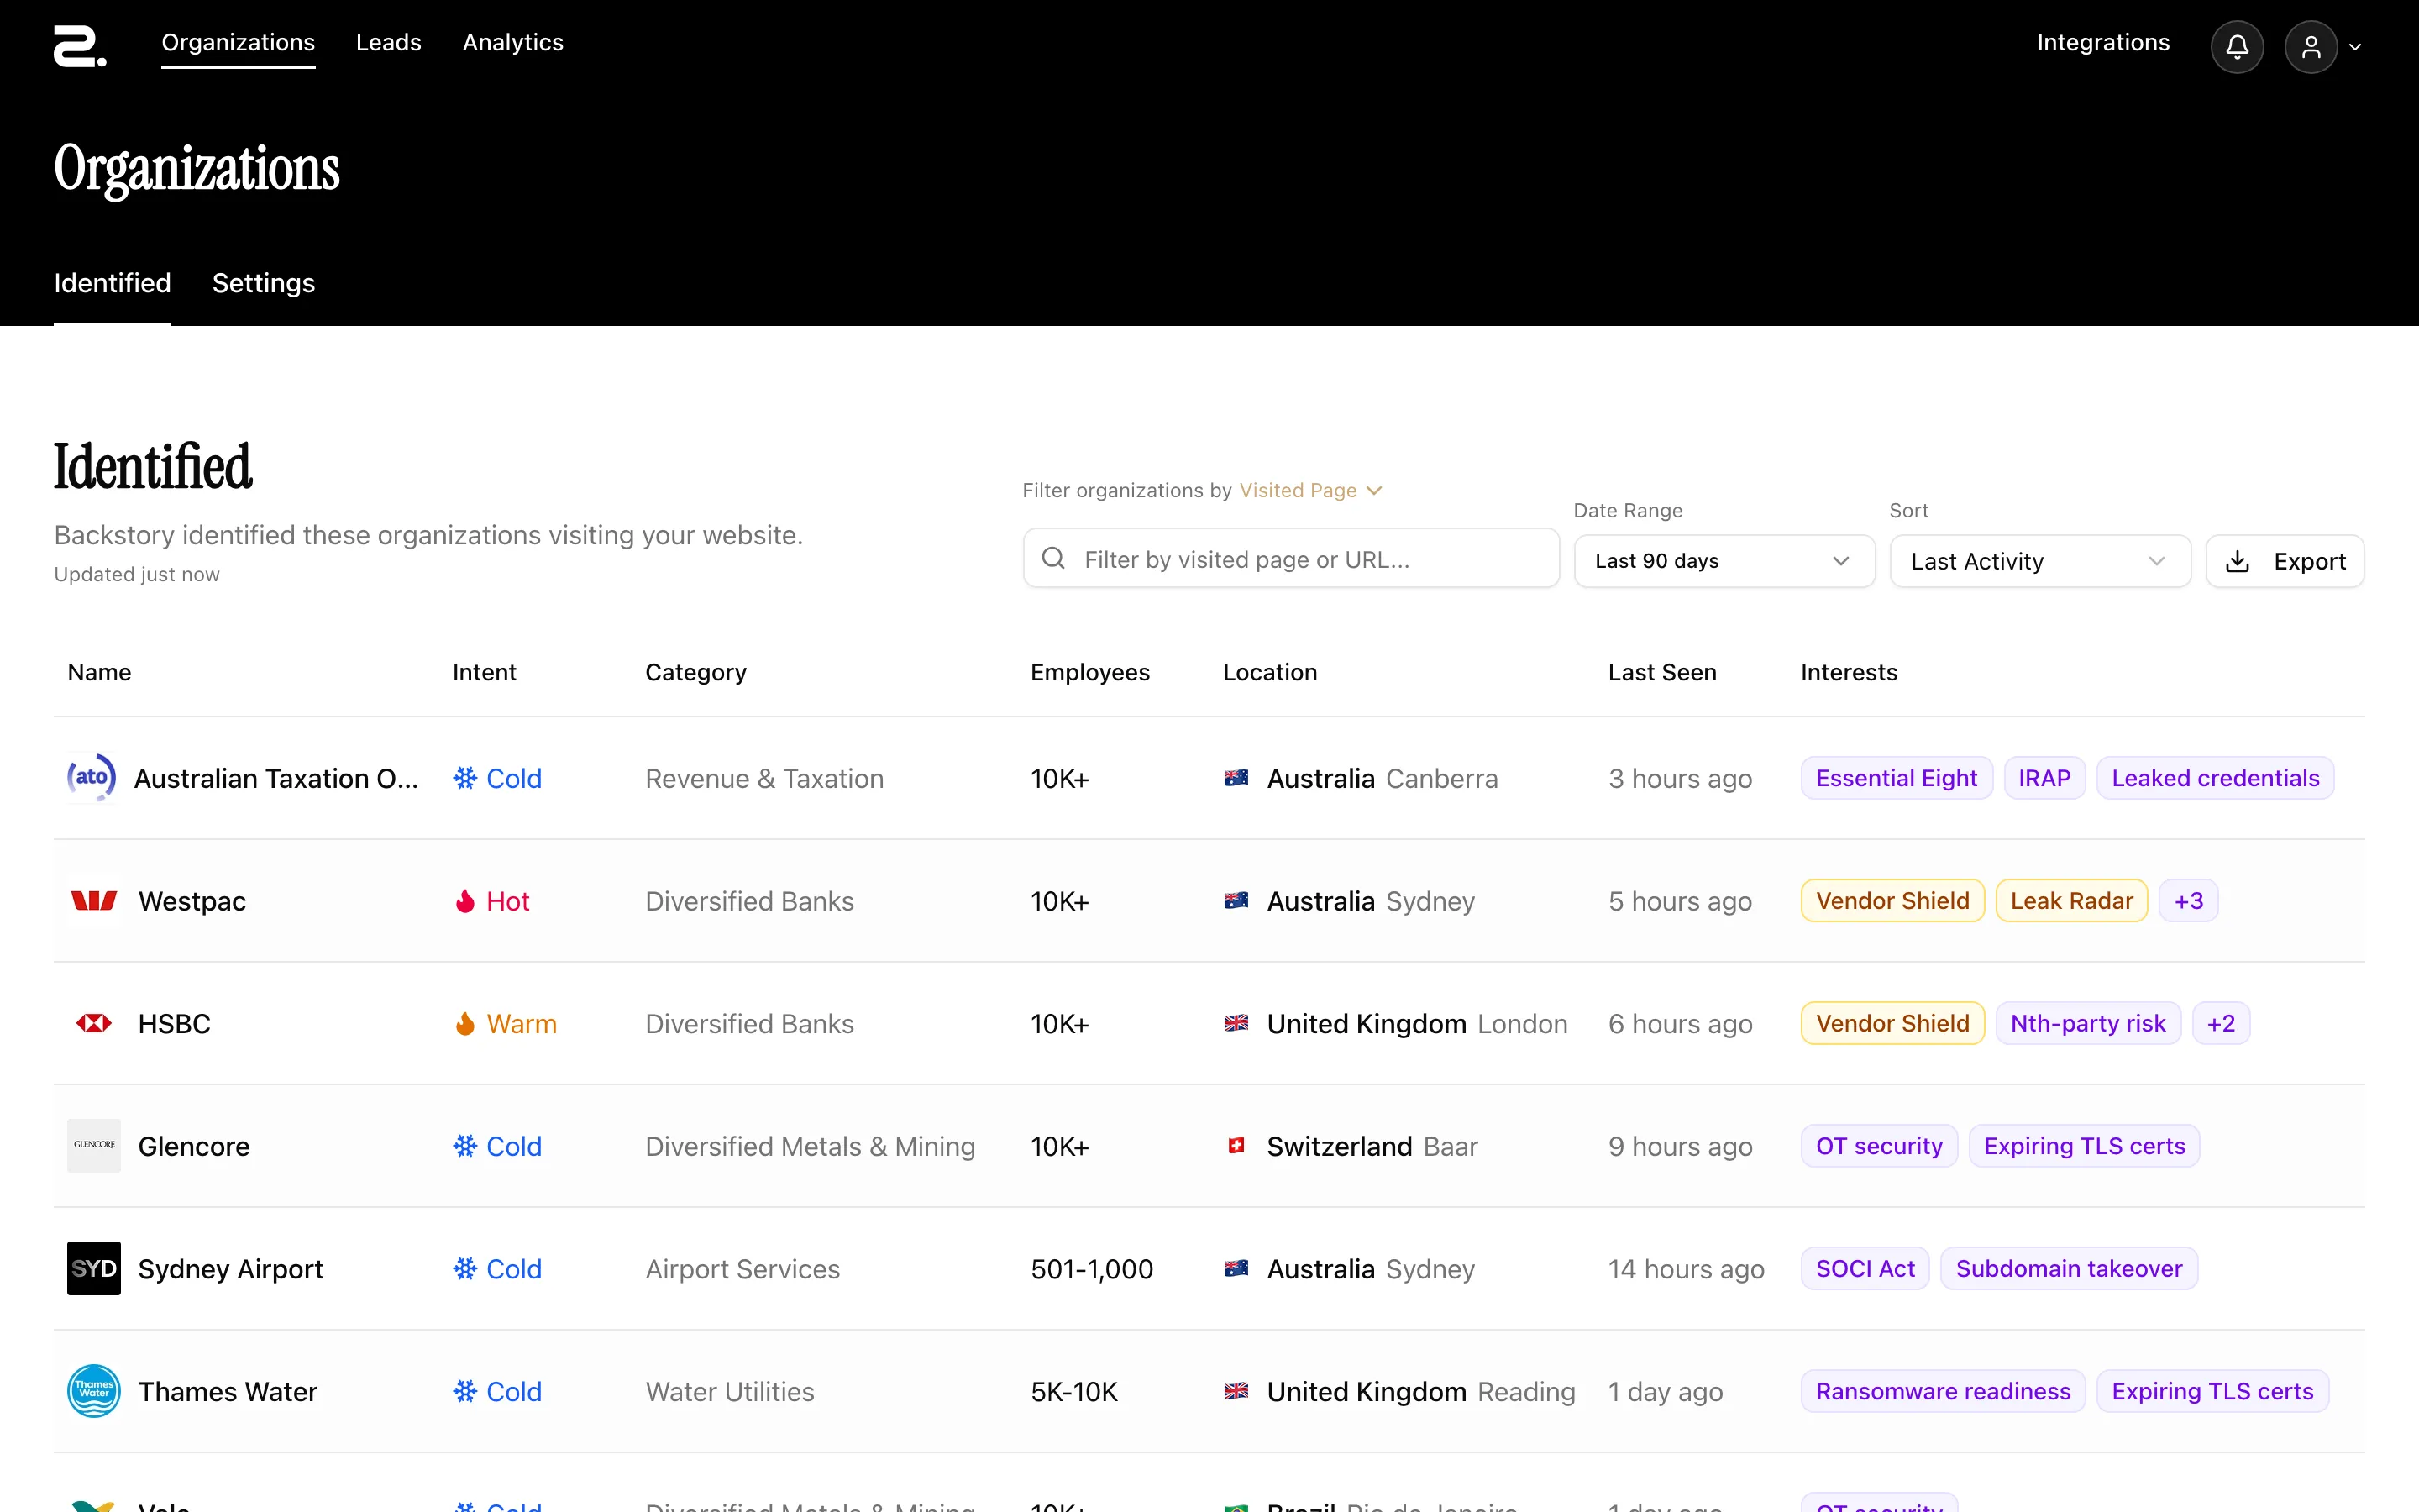The image size is (2419, 1512).
Task: Click the Organizations nav item
Action: tap(238, 42)
